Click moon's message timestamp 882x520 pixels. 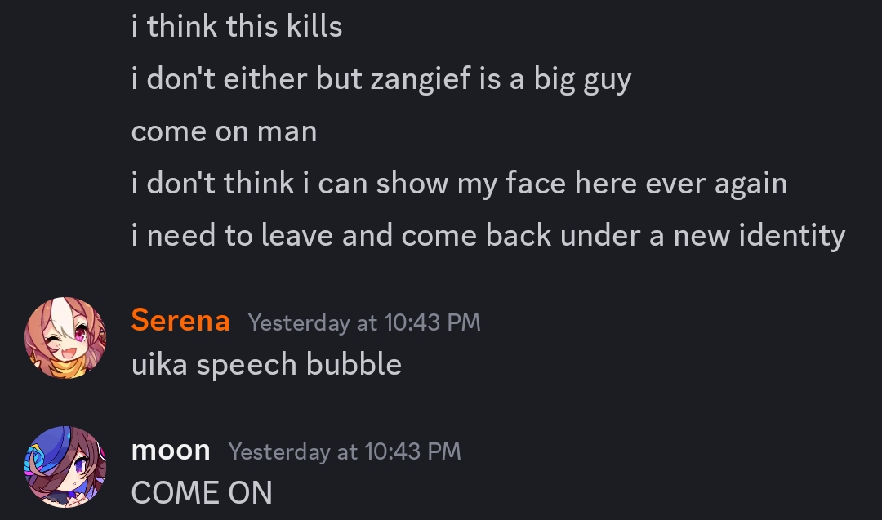click(345, 452)
